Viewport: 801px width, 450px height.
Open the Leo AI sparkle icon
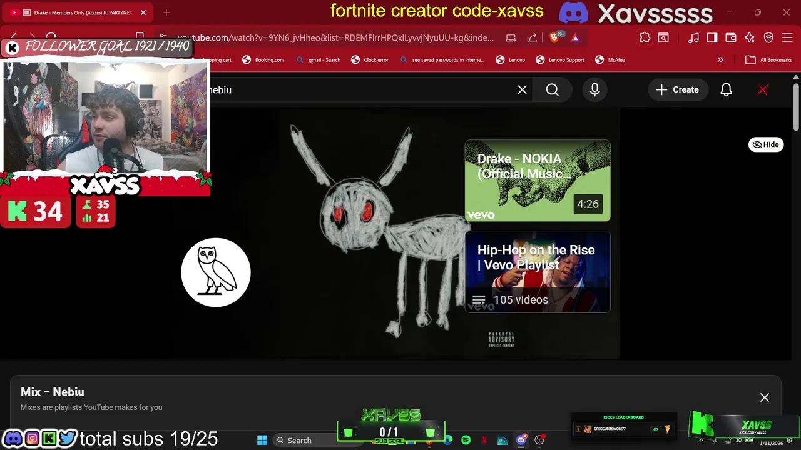(x=750, y=37)
